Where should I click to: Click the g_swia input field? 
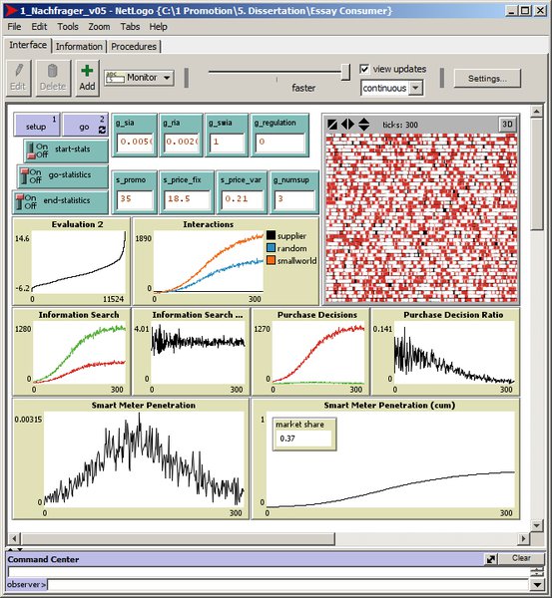(227, 142)
